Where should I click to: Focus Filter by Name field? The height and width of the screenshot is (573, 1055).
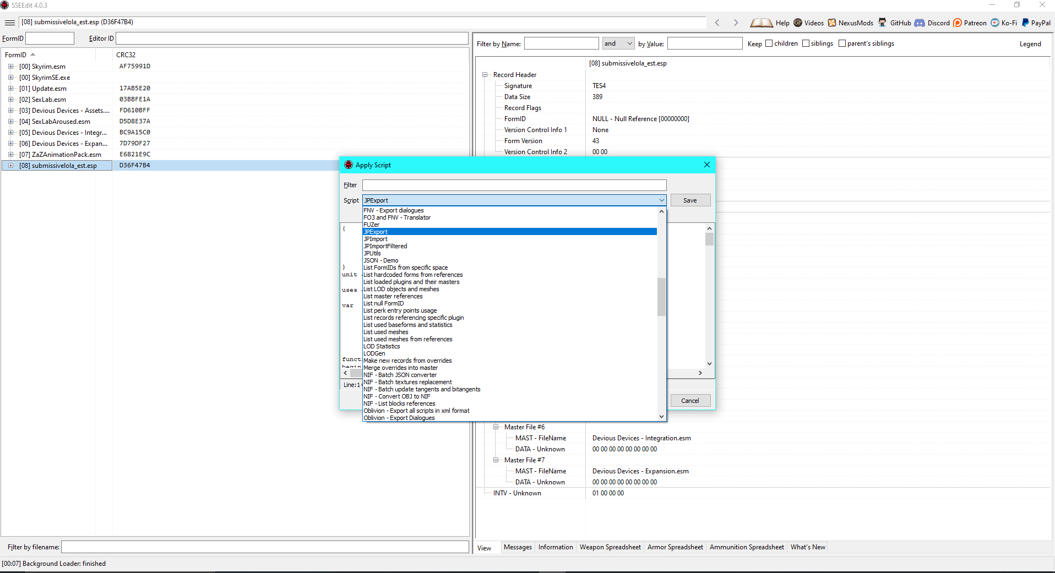pos(561,43)
